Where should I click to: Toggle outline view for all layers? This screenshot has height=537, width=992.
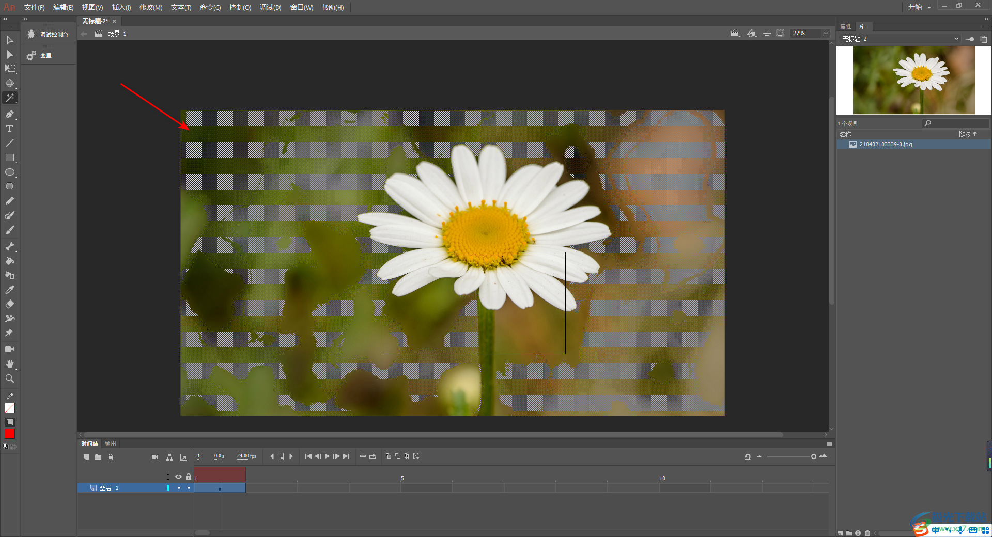pyautogui.click(x=168, y=477)
